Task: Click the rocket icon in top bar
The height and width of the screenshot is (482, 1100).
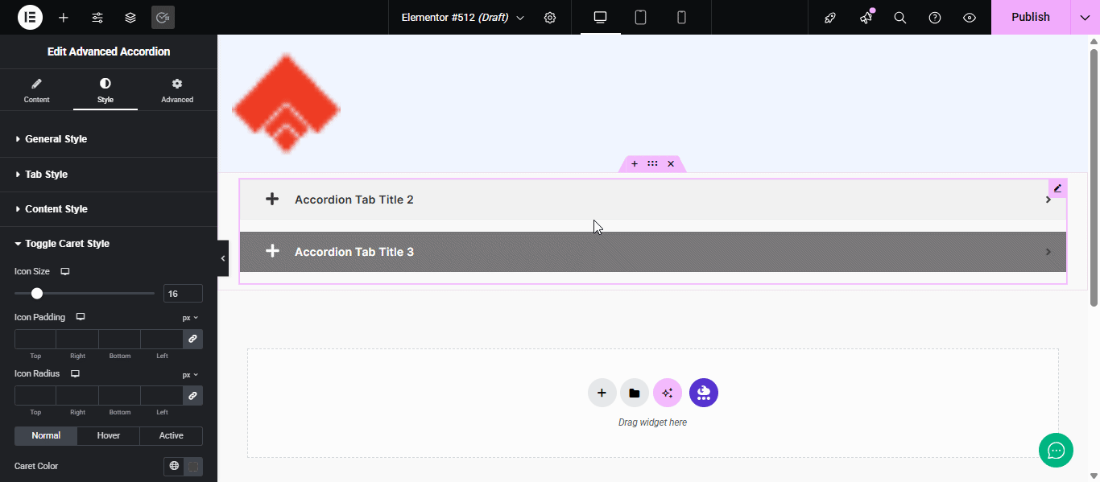Action: click(830, 17)
